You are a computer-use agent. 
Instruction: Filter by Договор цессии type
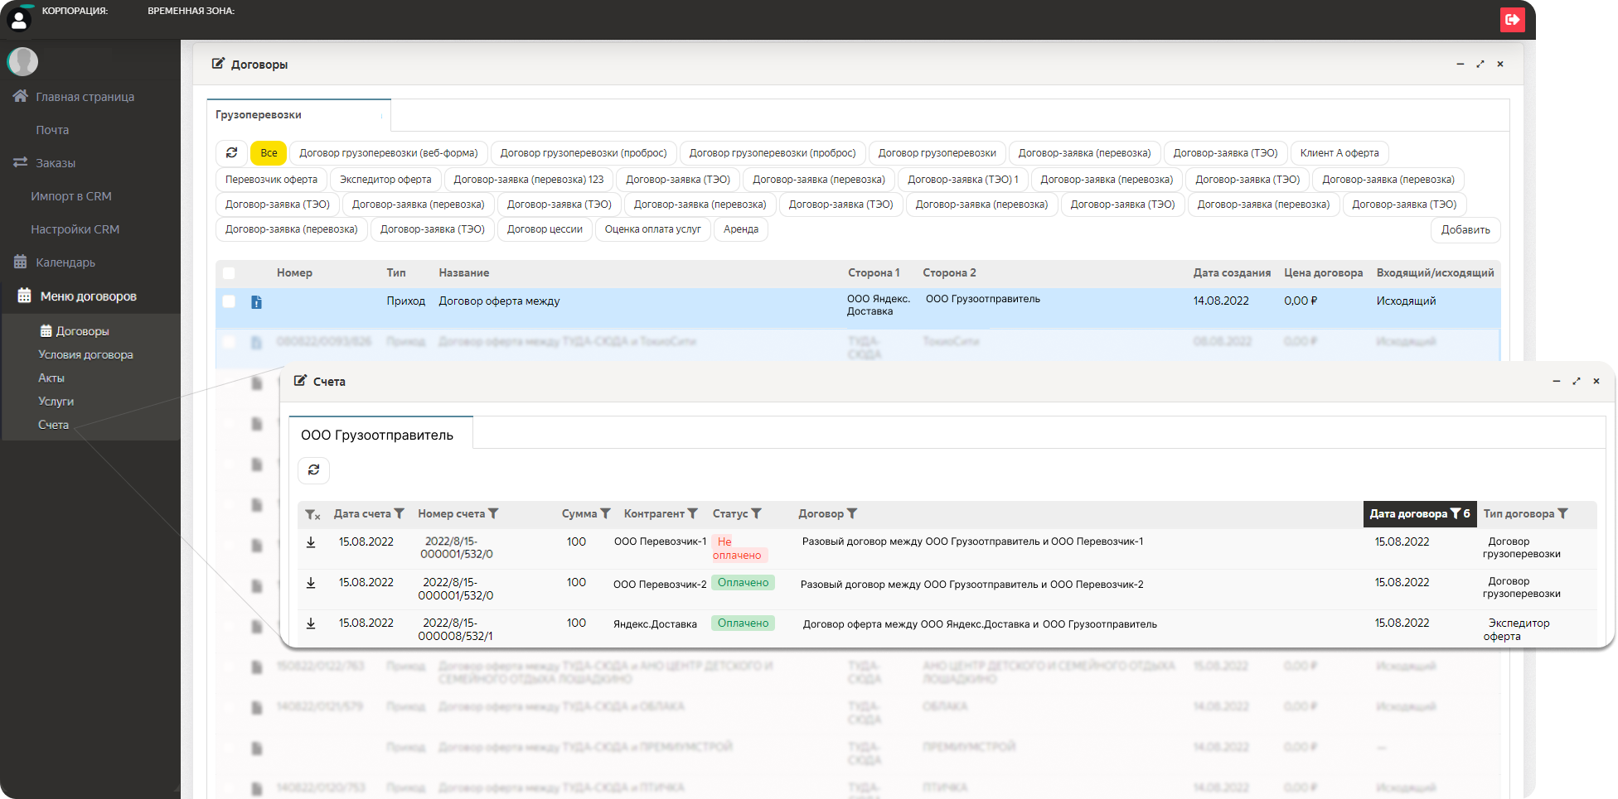click(x=545, y=229)
